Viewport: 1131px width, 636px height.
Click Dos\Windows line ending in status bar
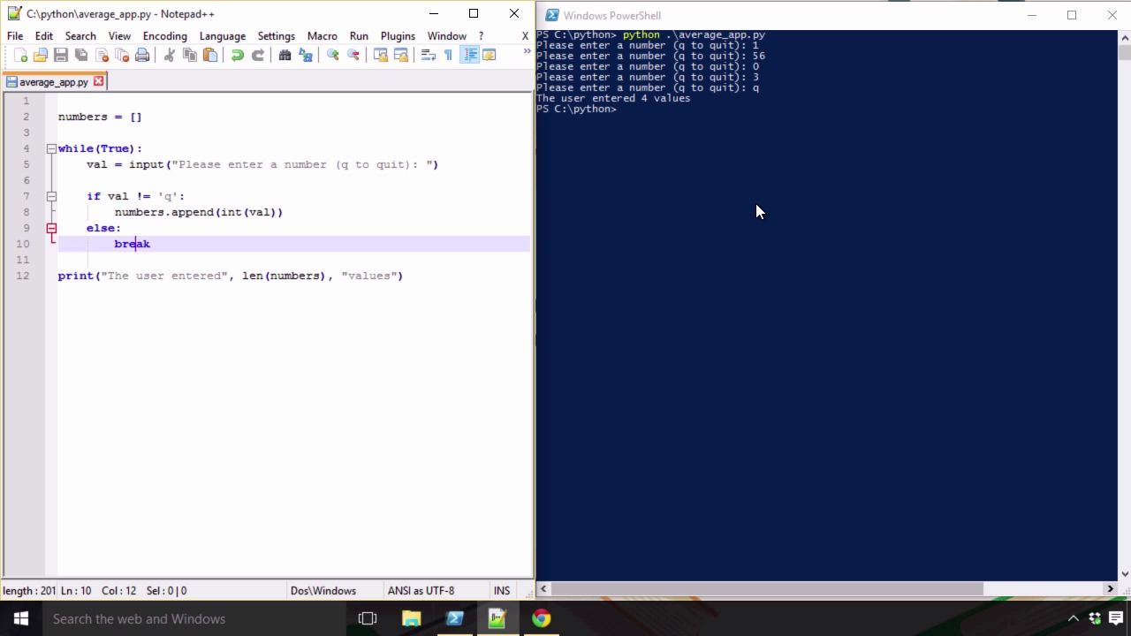click(x=323, y=590)
